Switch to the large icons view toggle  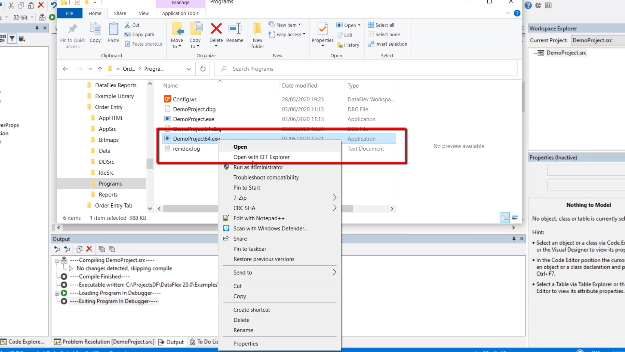point(515,218)
